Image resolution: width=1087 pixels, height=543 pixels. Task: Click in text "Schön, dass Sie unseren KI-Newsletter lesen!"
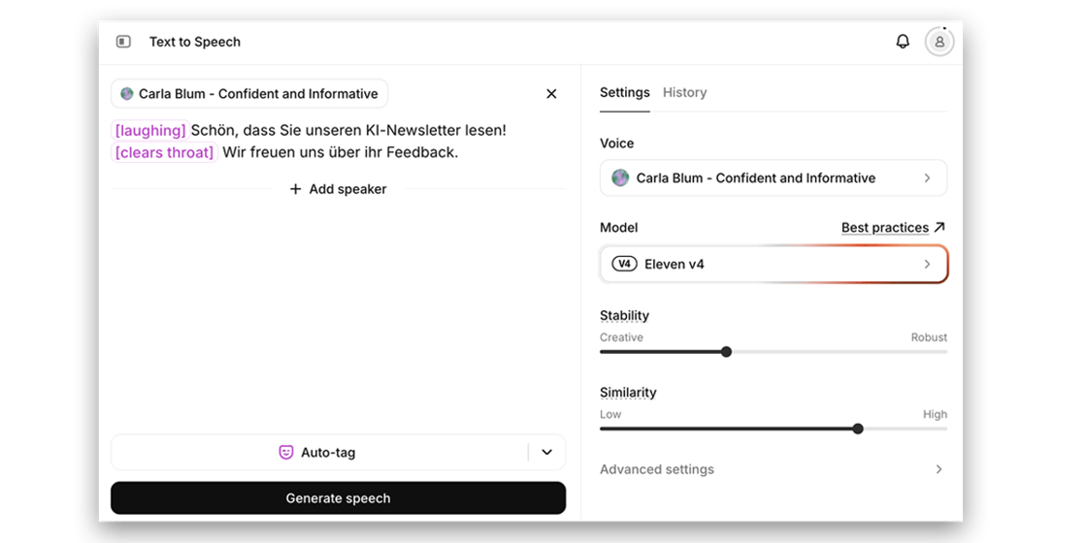[348, 130]
